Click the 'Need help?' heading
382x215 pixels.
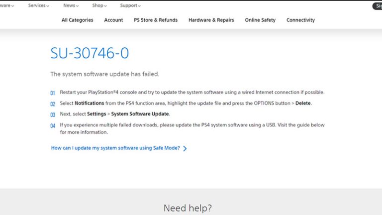point(188,208)
